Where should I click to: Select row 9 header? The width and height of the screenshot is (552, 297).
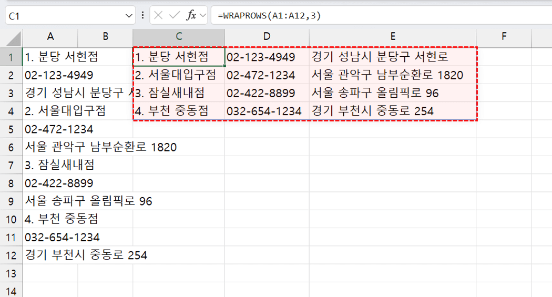(x=11, y=201)
